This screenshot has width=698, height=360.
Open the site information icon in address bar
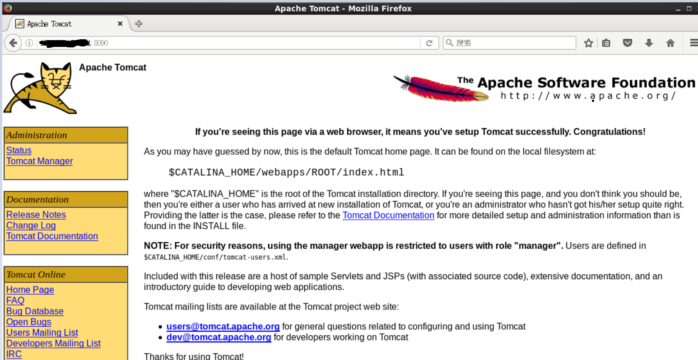(x=29, y=43)
